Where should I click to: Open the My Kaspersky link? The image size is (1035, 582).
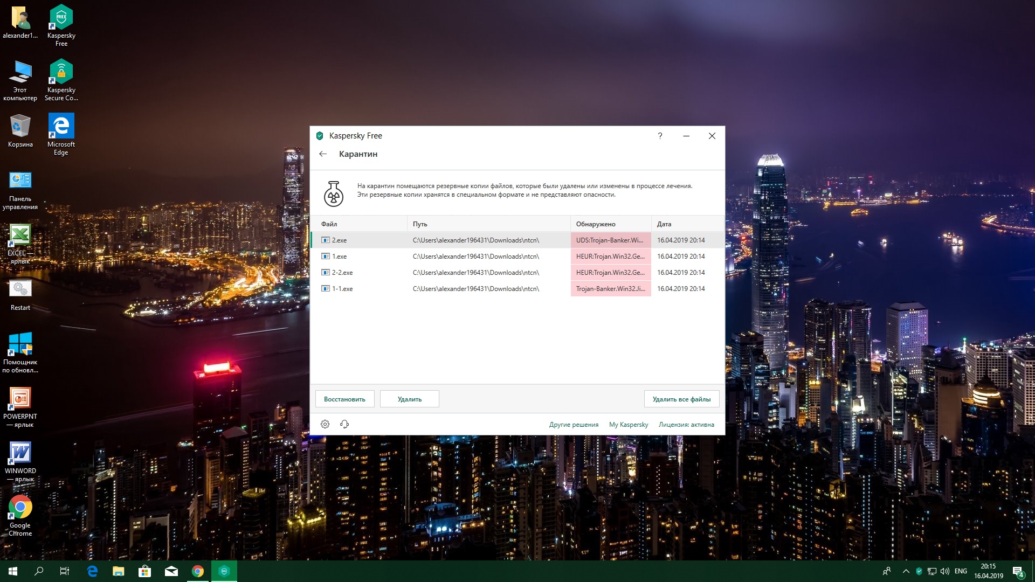(x=629, y=425)
